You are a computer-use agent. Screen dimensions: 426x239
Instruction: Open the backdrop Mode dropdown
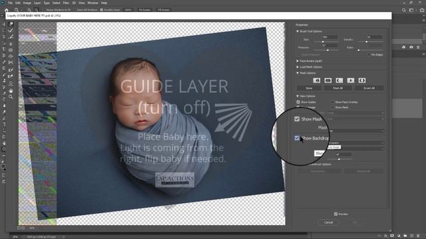point(357,149)
